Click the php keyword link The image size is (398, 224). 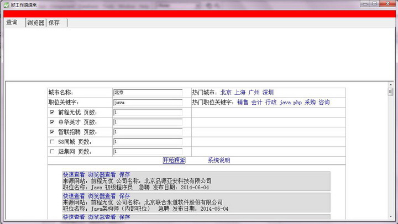(x=297, y=103)
